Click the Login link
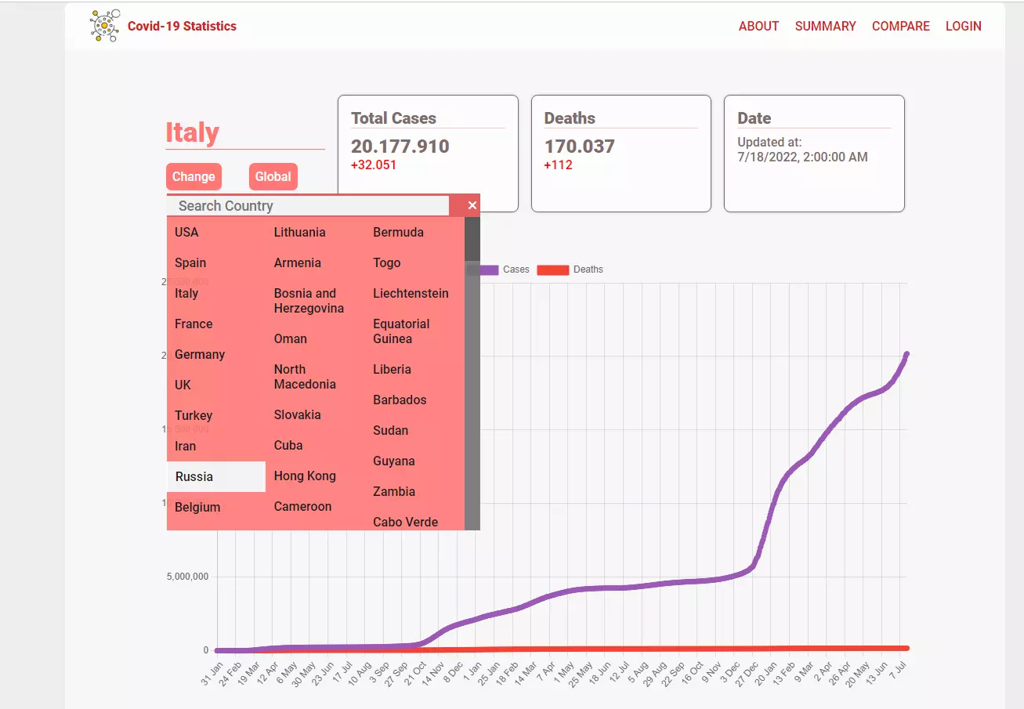The width and height of the screenshot is (1024, 709). pos(963,26)
